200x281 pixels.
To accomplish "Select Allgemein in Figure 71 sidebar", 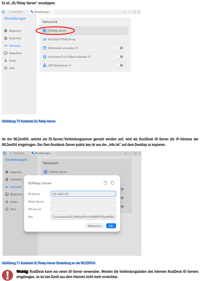I will pyautogui.click(x=14, y=172).
